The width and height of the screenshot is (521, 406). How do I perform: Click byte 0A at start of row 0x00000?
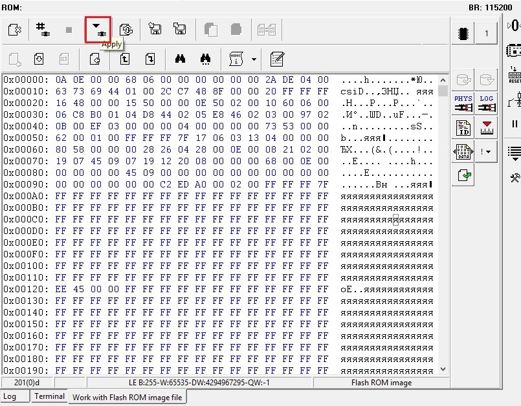point(61,80)
